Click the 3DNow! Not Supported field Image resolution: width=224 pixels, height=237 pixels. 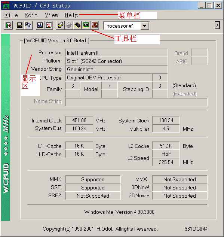click(180, 188)
